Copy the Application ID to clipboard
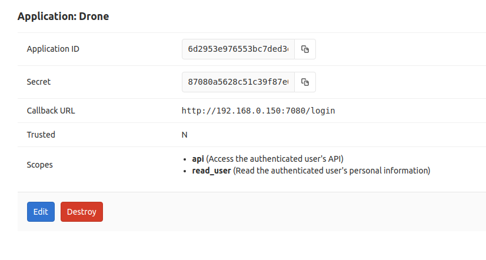 coord(305,49)
